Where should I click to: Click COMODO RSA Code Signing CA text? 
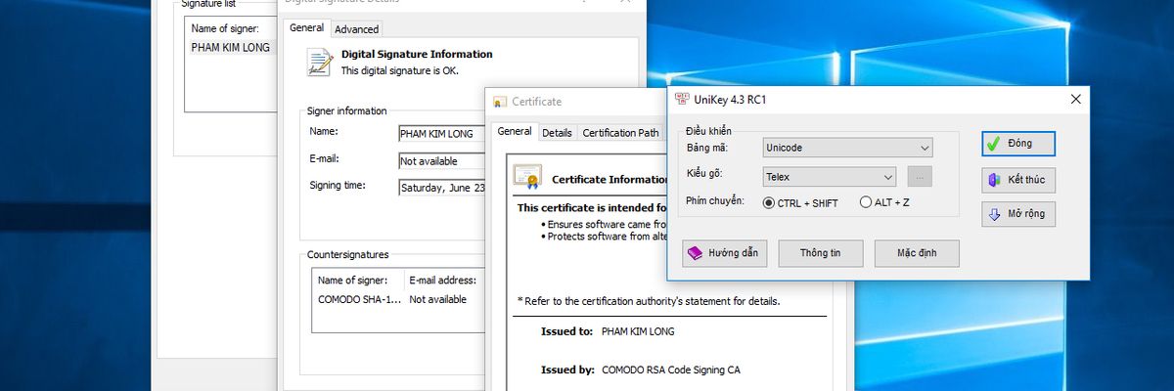point(670,370)
